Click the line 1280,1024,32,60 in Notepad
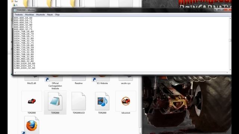Viewport: 239px width, 134px height. pyautogui.click(x=24, y=68)
